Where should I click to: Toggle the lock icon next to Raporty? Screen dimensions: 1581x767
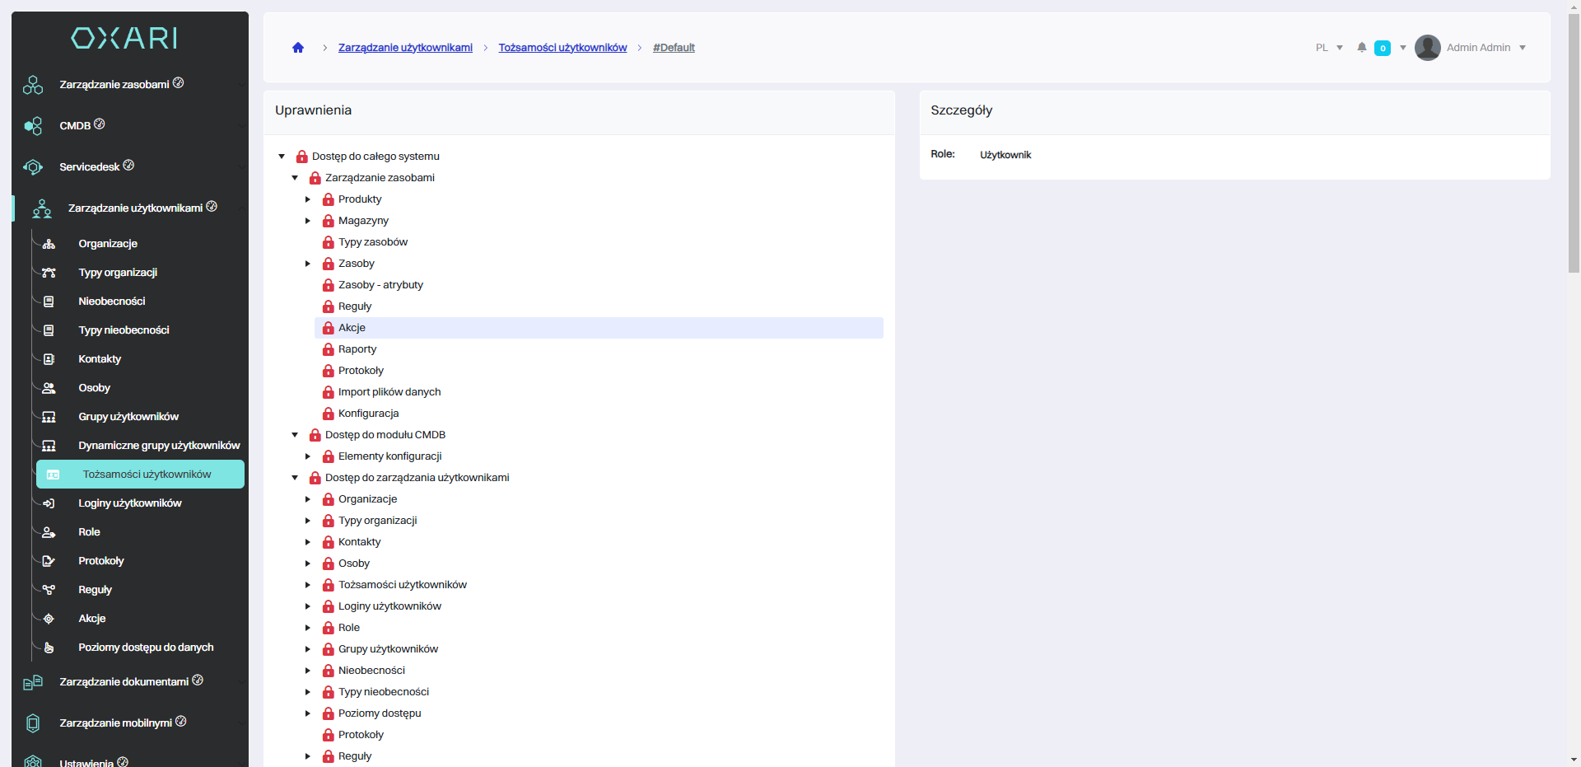(329, 349)
